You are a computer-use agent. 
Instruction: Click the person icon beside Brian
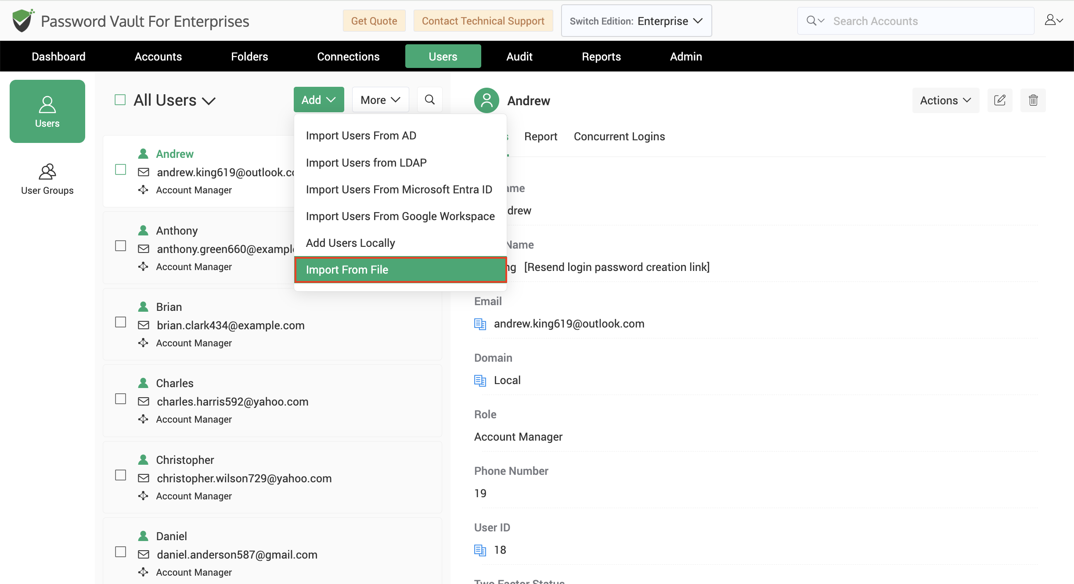point(143,306)
